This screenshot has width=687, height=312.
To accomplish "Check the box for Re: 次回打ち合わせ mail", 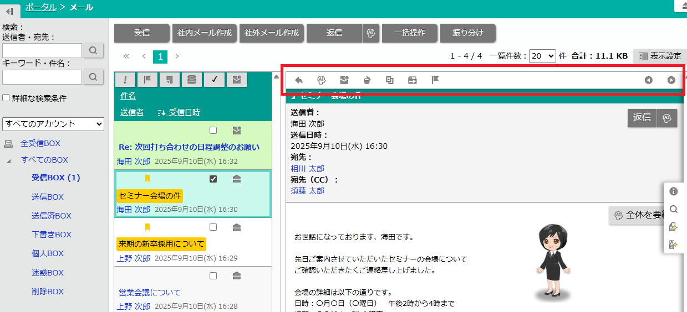I will coord(213,131).
